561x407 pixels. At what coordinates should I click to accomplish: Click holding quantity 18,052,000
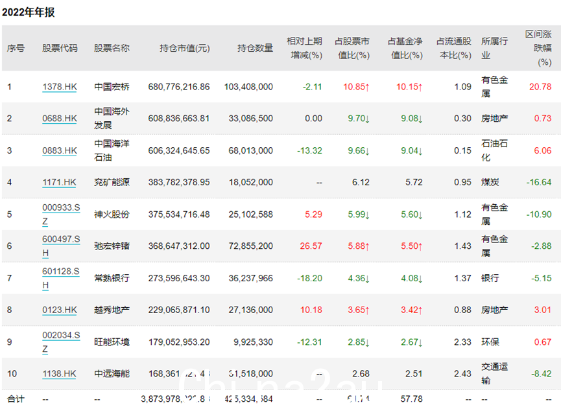tap(251, 182)
